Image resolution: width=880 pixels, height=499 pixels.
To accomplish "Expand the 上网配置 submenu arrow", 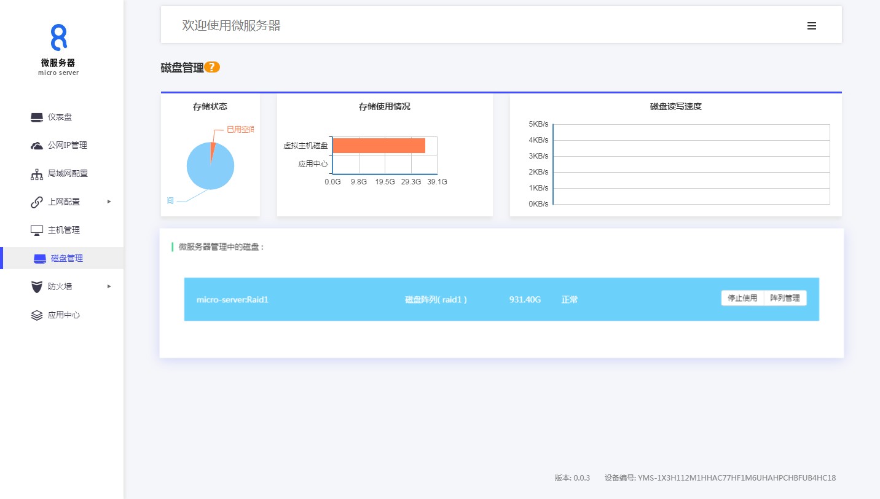I will tap(109, 202).
